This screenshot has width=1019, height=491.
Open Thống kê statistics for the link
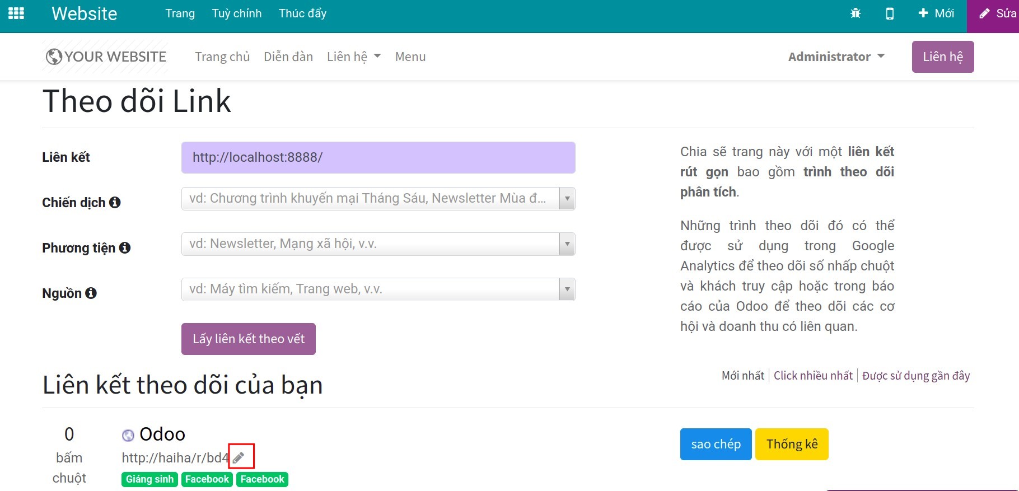point(791,445)
